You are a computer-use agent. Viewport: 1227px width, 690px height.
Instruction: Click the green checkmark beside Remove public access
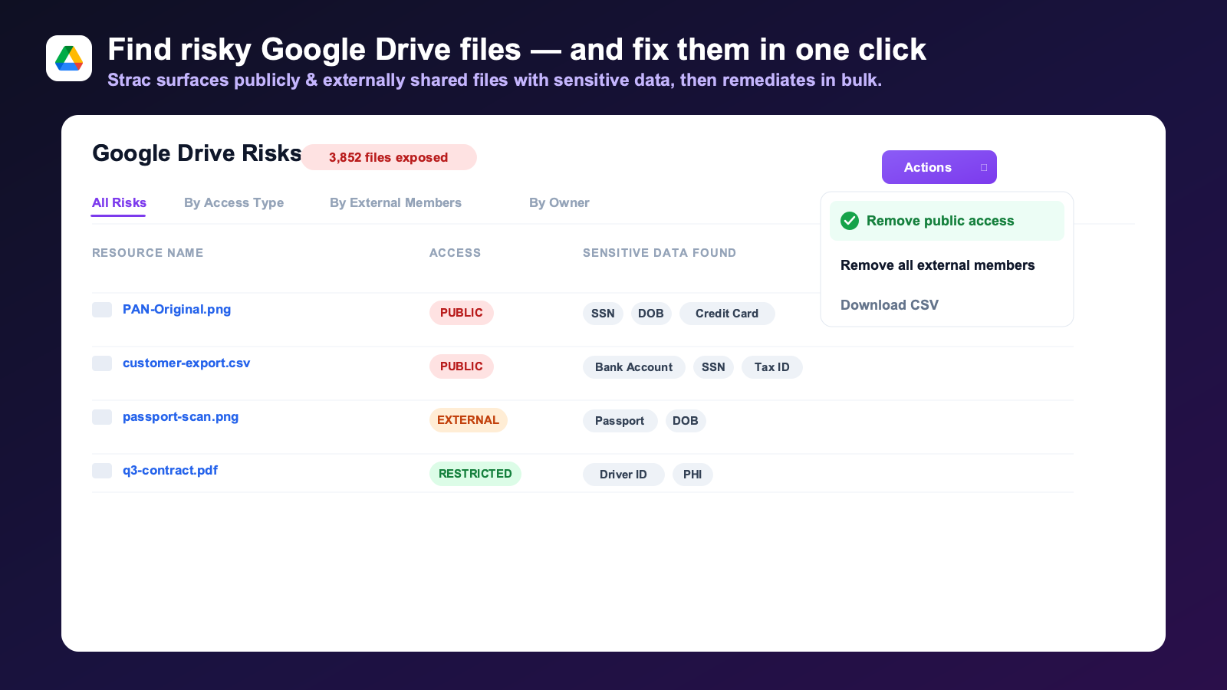click(850, 221)
